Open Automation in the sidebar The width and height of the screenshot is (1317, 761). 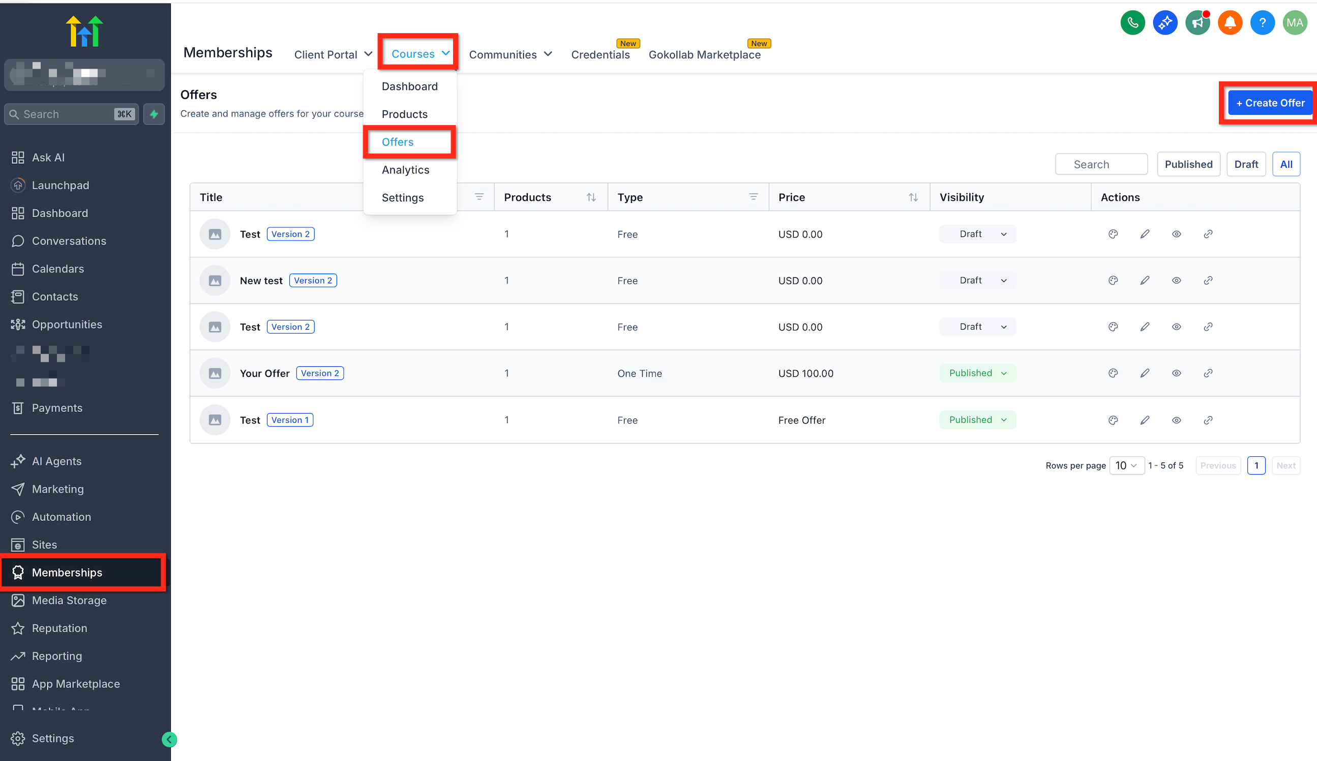[x=61, y=517]
